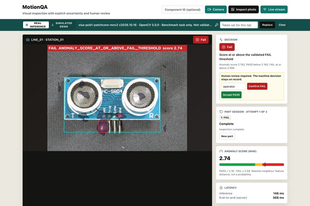This screenshot has height=206, width=310.
Task: Focus the Component ID field
Action: [182, 10]
